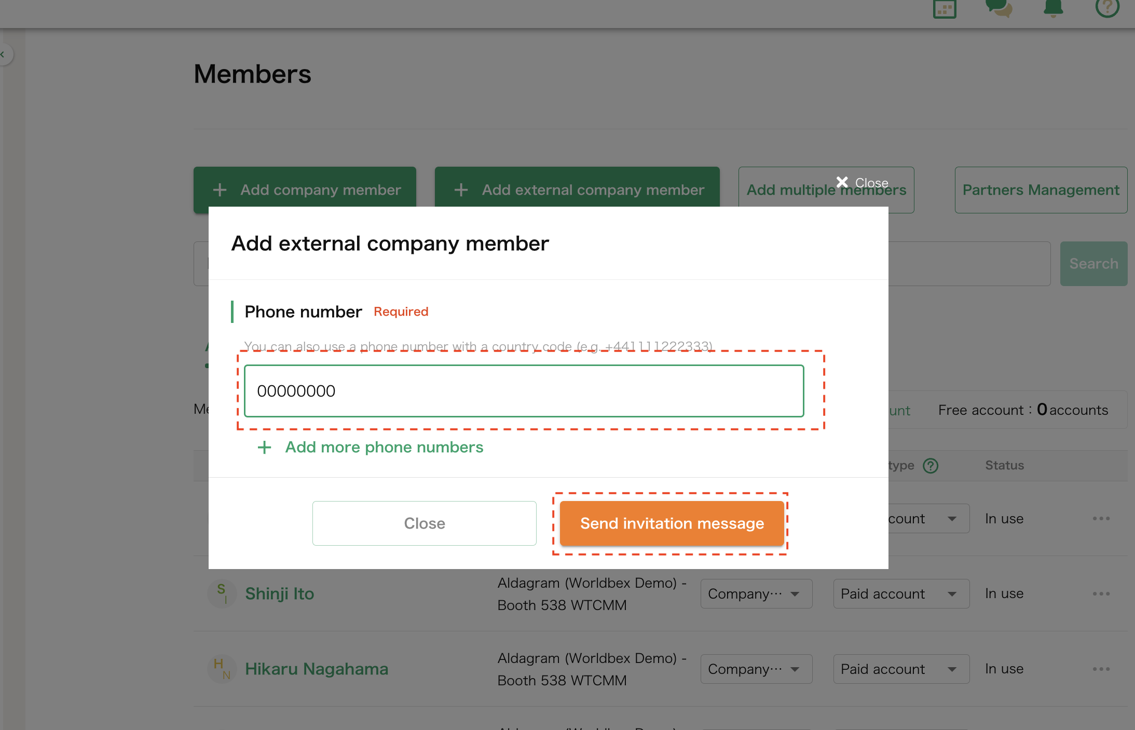Open Hikaru Nagahama's member profile link

point(316,669)
